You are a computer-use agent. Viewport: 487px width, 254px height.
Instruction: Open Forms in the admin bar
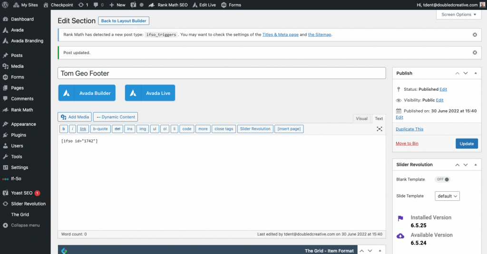pyautogui.click(x=231, y=5)
